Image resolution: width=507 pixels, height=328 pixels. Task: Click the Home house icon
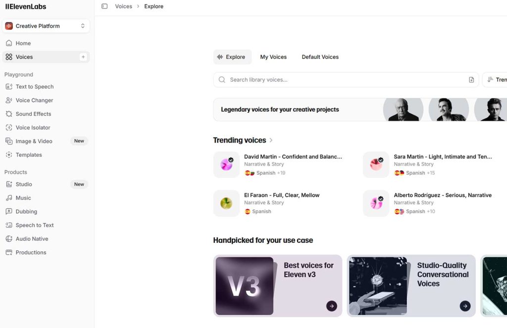[9, 44]
